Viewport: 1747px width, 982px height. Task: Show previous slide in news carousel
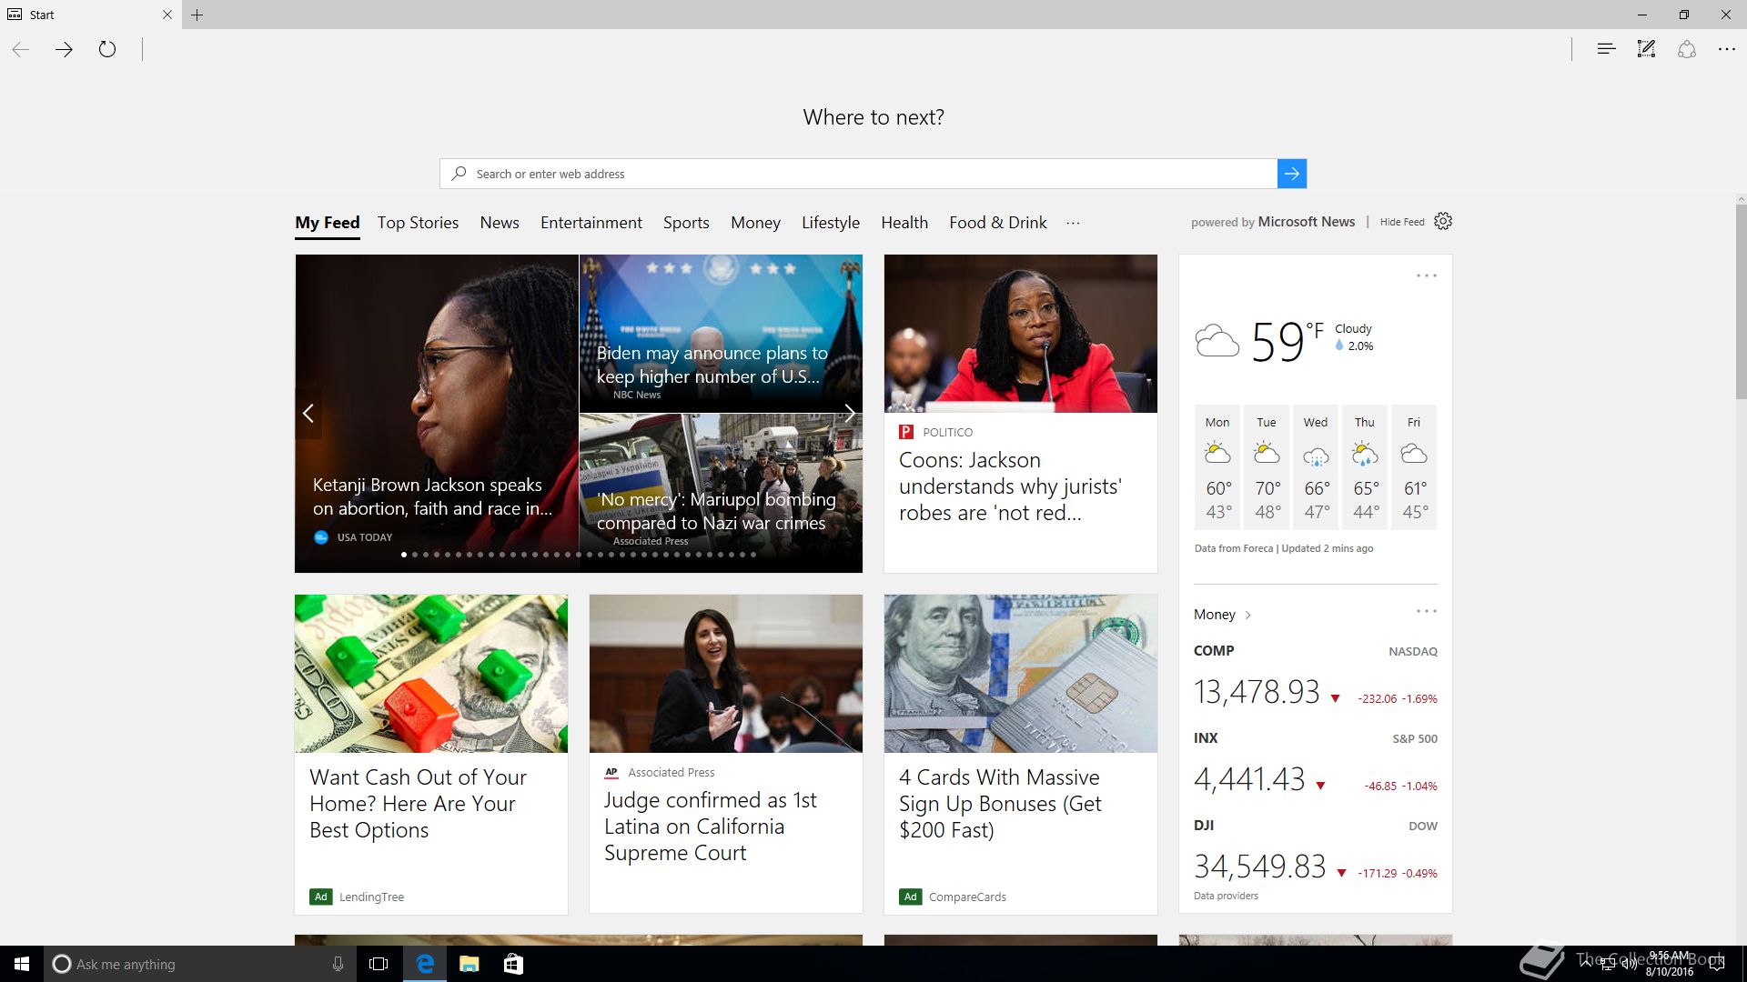308,414
